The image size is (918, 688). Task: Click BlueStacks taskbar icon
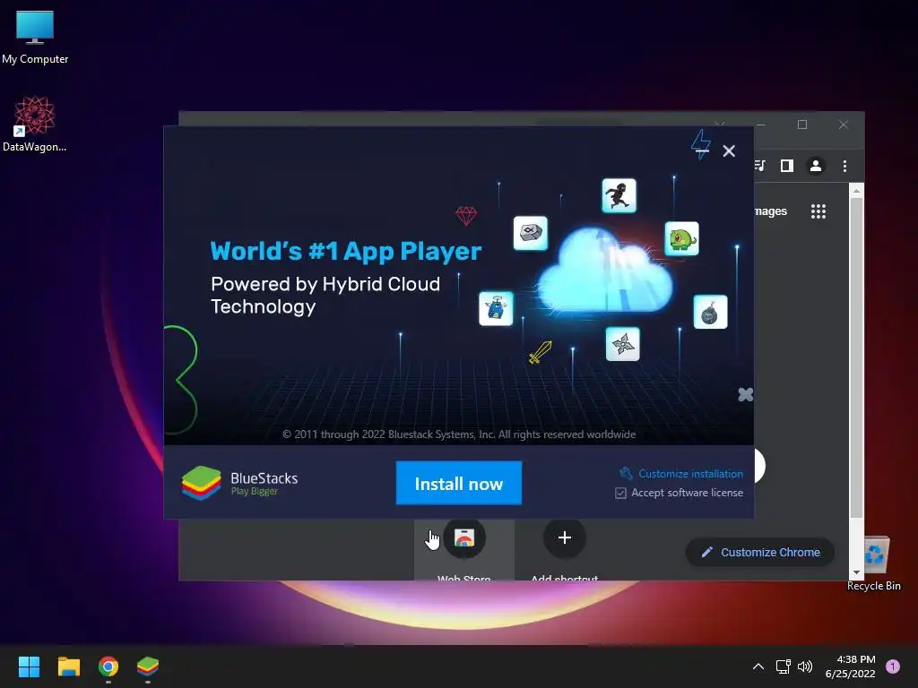[148, 666]
